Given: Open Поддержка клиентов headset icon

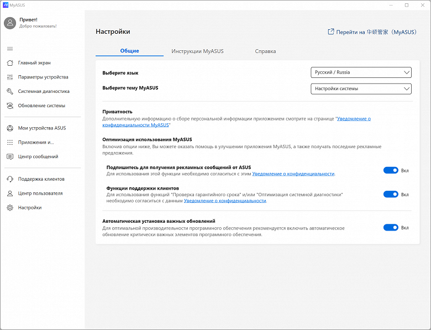Looking at the screenshot, I should [x=10, y=179].
